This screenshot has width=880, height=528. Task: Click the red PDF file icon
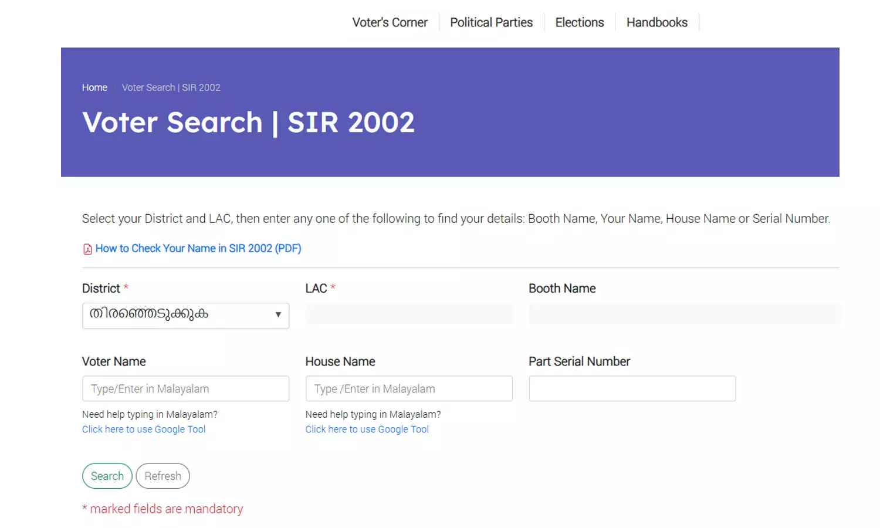coord(87,249)
